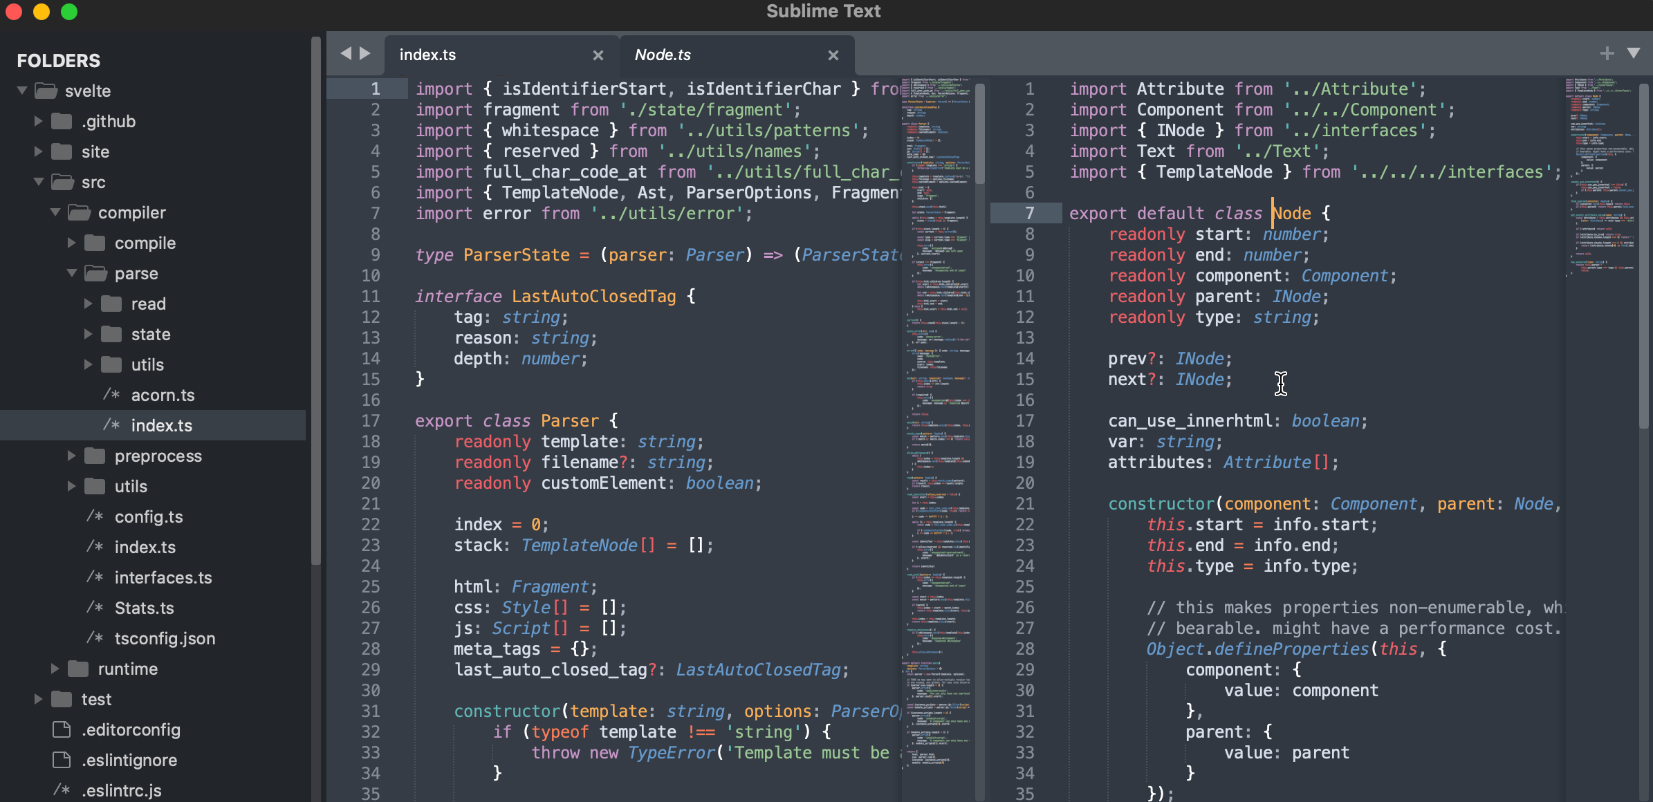
Task: Close the Node.ts tab
Action: [833, 55]
